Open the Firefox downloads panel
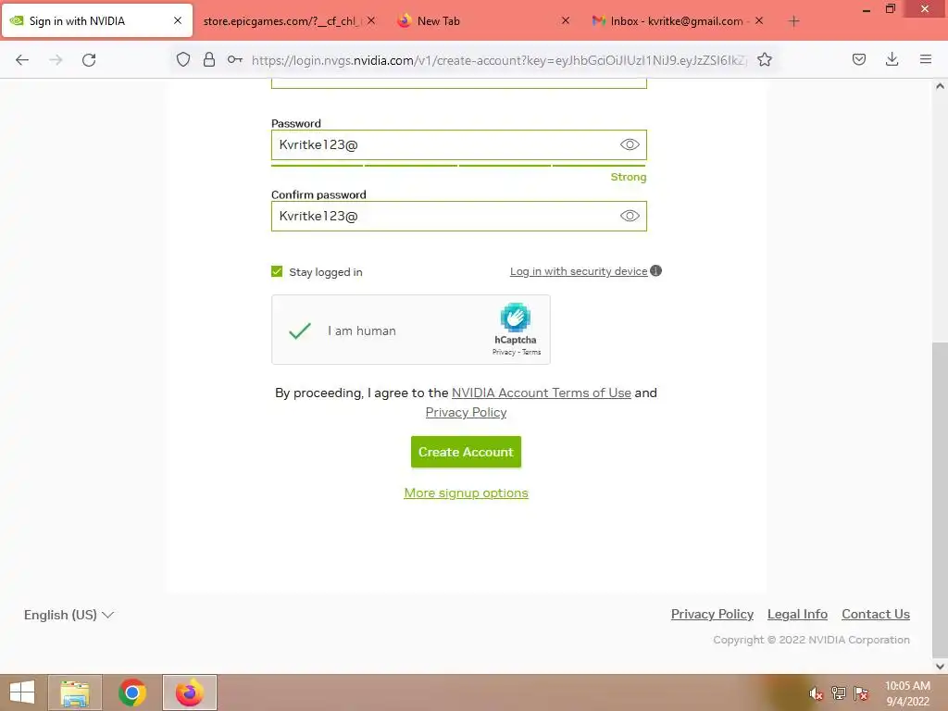 (x=892, y=59)
